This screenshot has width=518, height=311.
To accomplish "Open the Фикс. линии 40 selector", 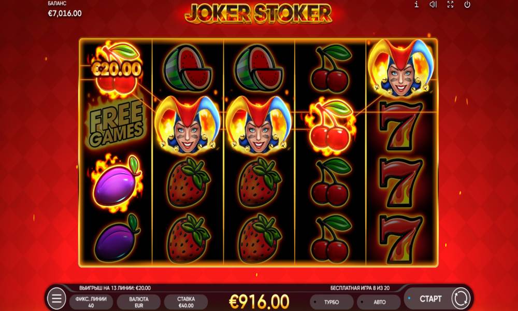I will [91, 302].
